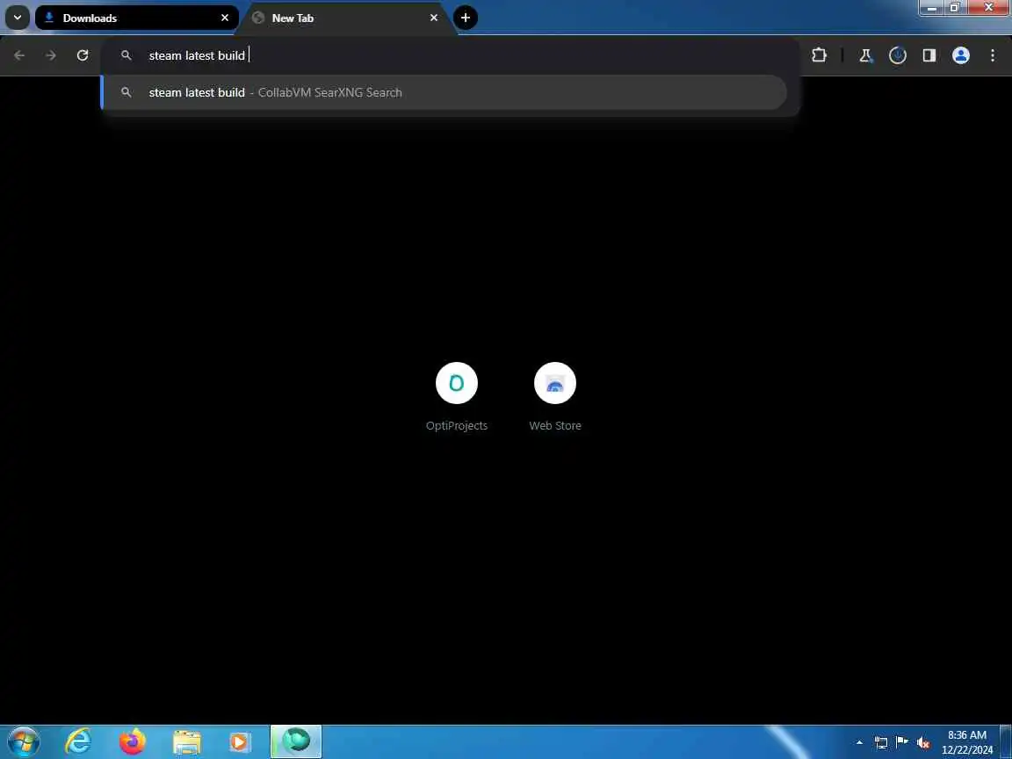Viewport: 1012px width, 759px height.
Task: Minimize the browser window
Action: pyautogui.click(x=930, y=7)
